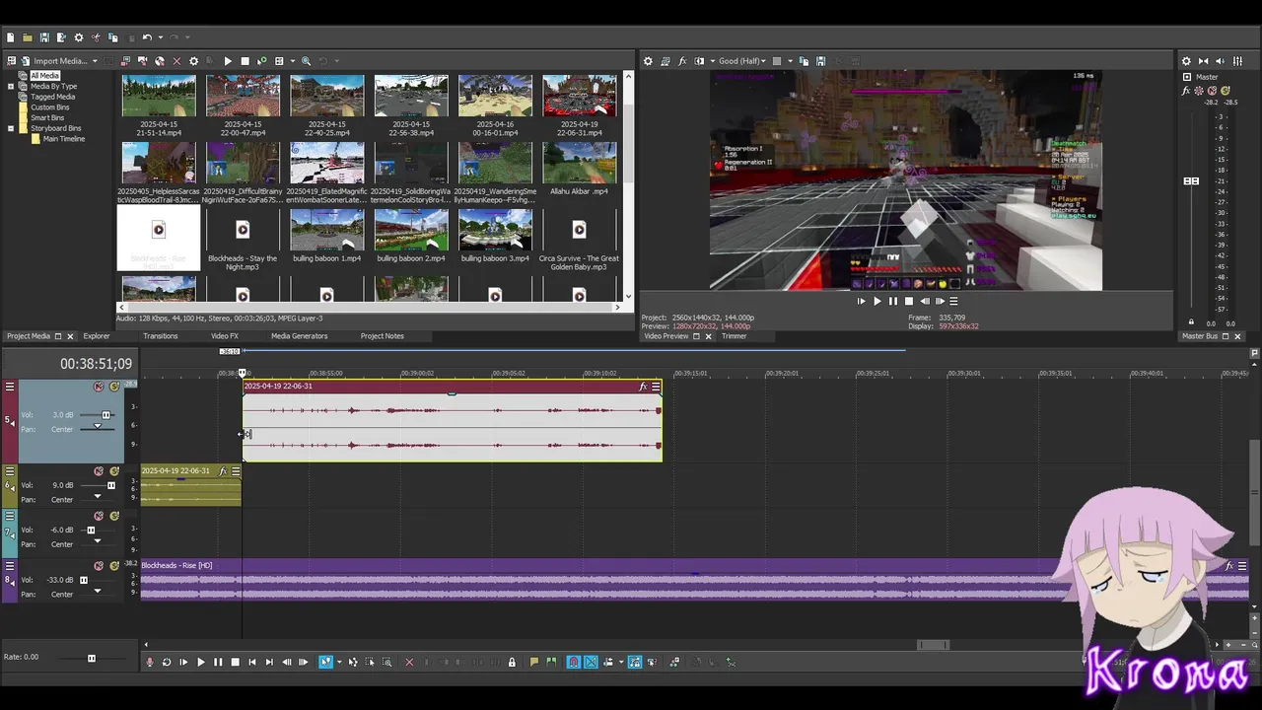
Task: Open Video Output FX in preview toolbar
Action: point(682,61)
